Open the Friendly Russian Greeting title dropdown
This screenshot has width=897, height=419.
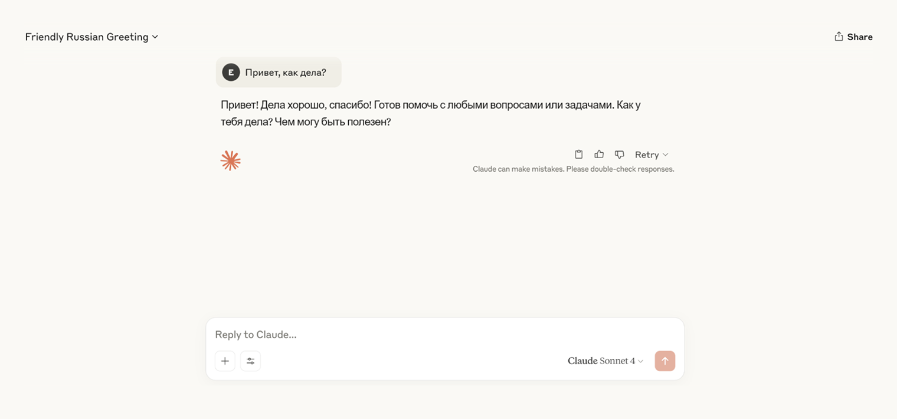86,37
